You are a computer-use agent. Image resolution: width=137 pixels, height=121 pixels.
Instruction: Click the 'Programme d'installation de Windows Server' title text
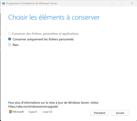[x=31, y=3]
